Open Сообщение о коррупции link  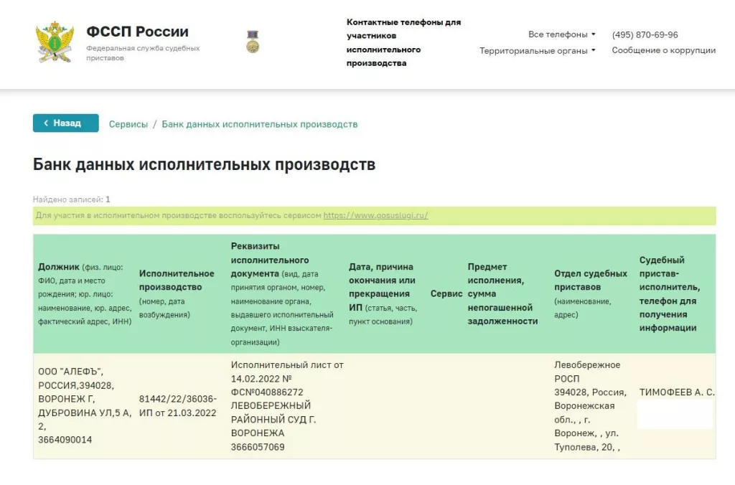(x=664, y=50)
